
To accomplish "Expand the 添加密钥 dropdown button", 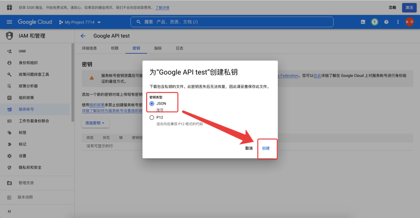I will coord(95,123).
